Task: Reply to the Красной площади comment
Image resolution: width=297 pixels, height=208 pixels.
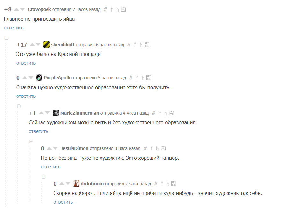Action: [26, 63]
